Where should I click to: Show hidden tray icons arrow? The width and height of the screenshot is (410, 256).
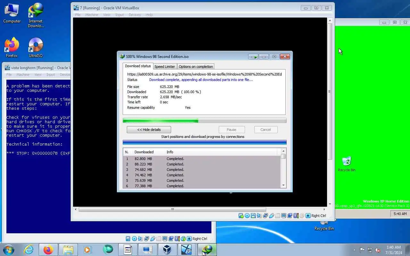click(x=354, y=250)
